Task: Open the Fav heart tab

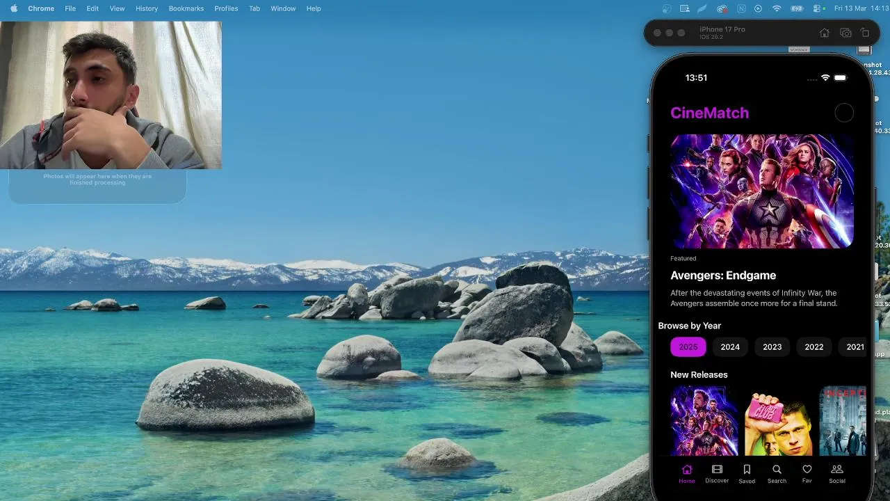Action: pos(807,473)
